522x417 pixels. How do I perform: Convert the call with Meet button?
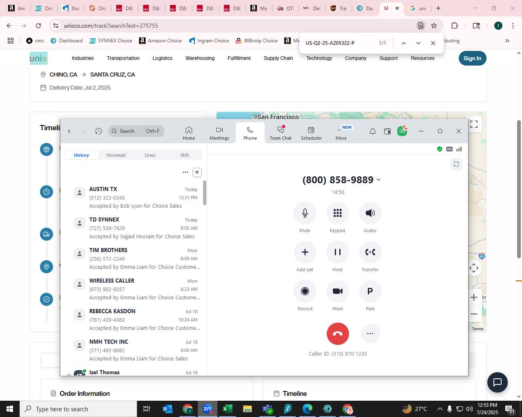point(337,291)
